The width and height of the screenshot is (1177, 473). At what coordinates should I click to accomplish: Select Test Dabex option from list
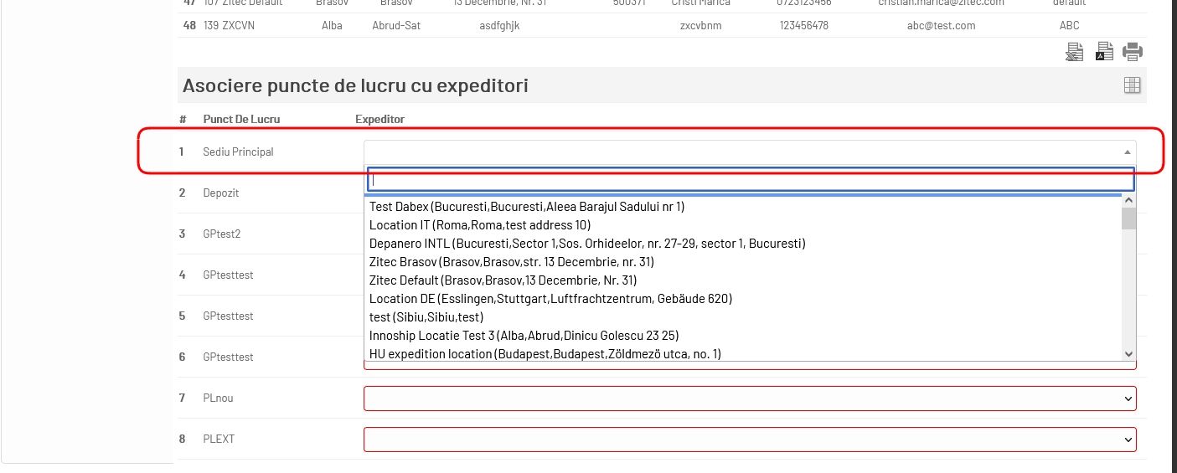(x=527, y=207)
